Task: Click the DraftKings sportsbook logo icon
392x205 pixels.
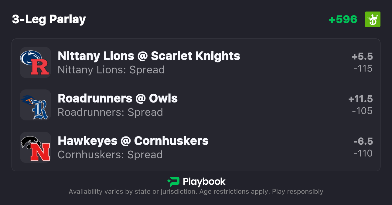Action: coord(373,19)
